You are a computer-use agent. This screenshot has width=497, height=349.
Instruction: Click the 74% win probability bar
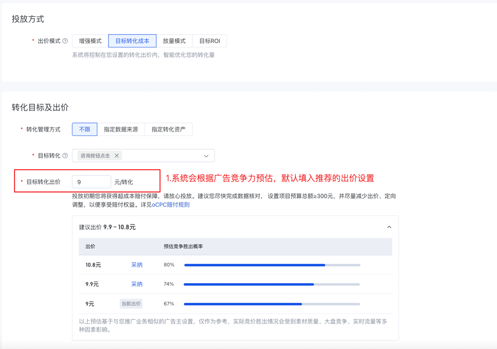tap(272, 284)
